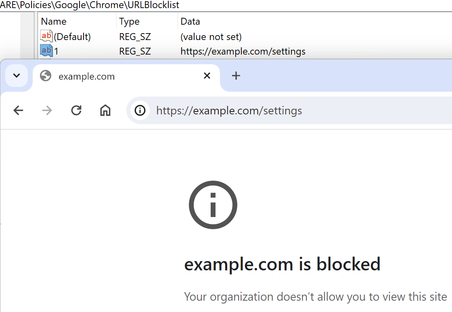Click the globe favicon on the tab

[x=46, y=76]
